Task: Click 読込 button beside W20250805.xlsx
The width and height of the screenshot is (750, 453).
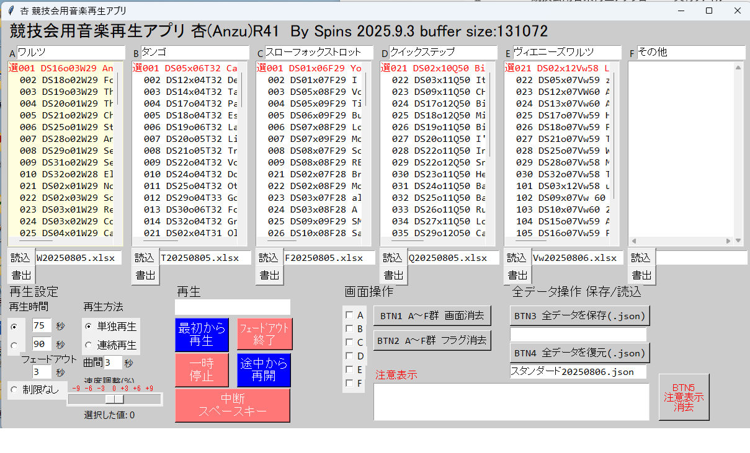Action: (x=20, y=258)
